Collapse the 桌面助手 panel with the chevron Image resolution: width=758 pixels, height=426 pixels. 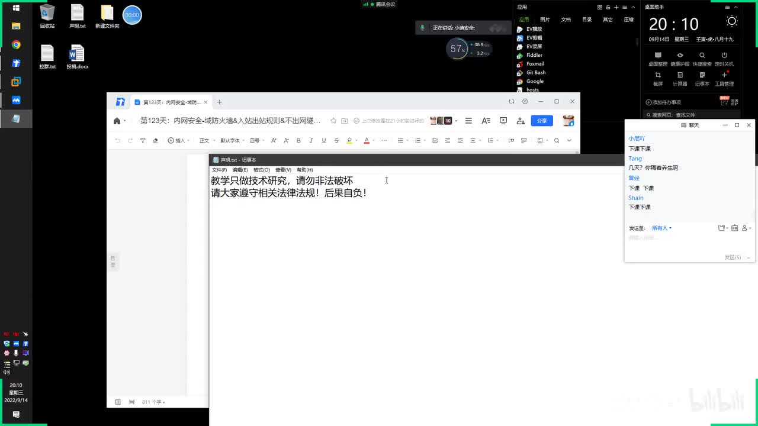(x=737, y=7)
